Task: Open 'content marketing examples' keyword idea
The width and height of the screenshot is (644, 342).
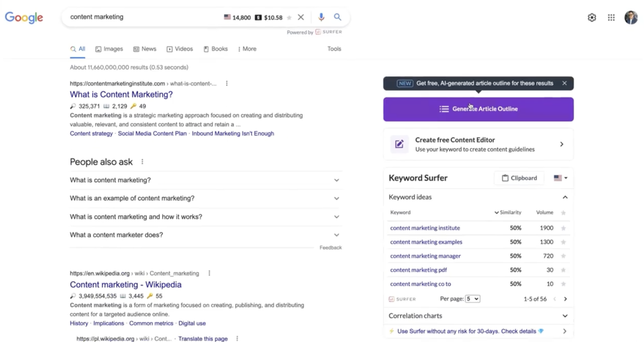Action: pos(426,242)
